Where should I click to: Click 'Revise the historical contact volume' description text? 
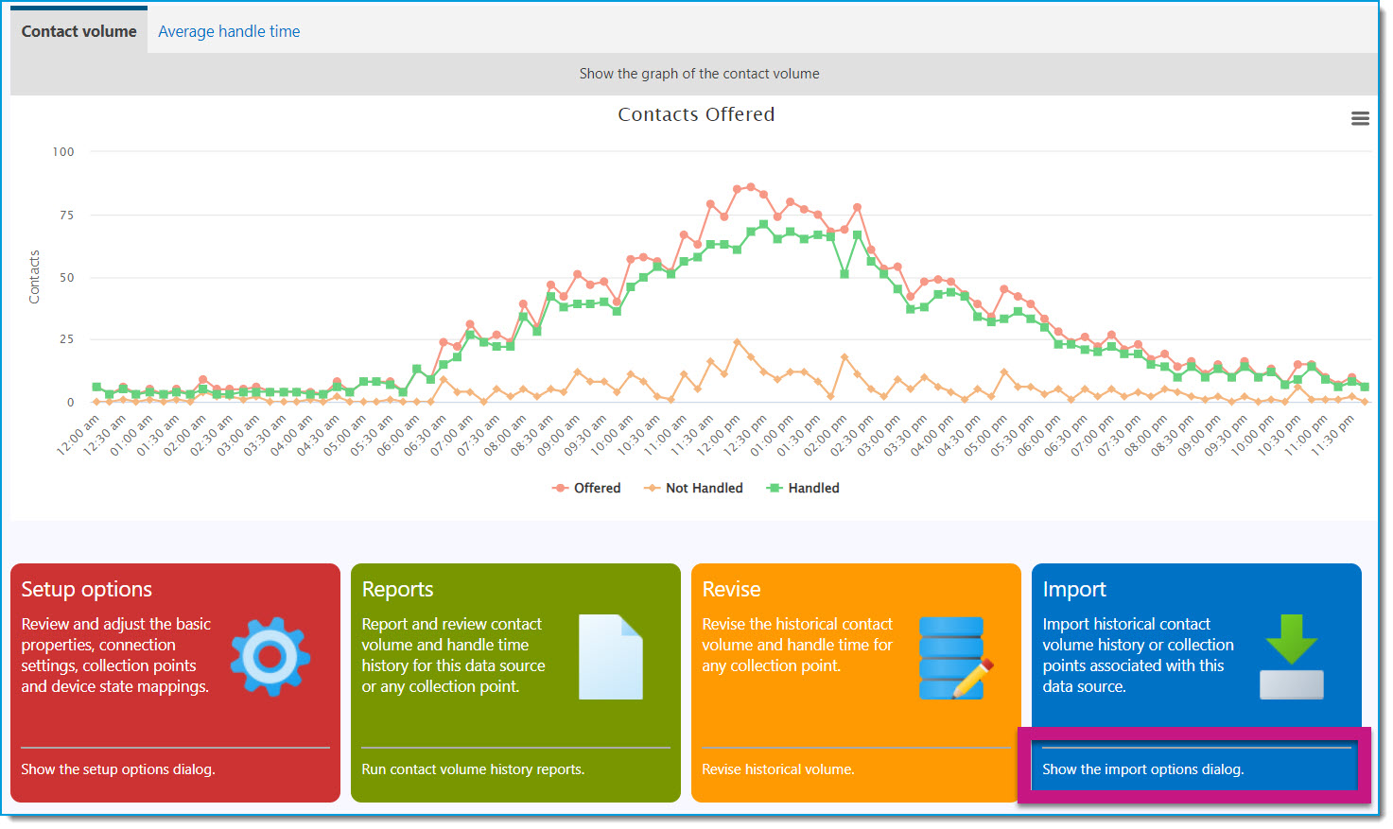797,645
